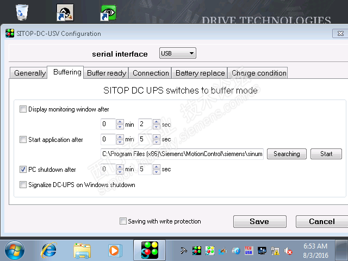
Task: Open the Windows Start menu
Action: point(15,250)
